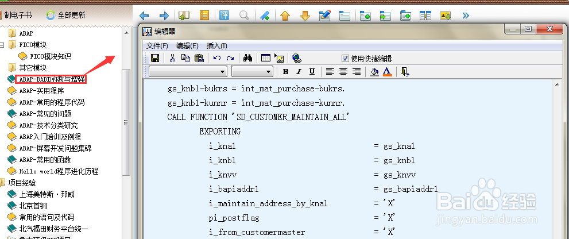Viewport: 569px width, 239px height.
Task: Select the 项目经验 folder
Action: [x=22, y=183]
